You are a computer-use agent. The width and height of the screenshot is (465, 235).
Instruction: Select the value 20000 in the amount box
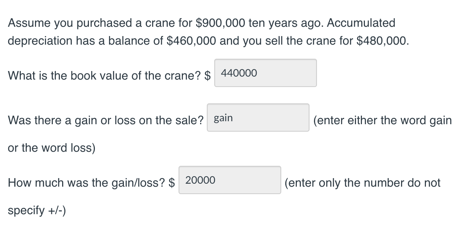[201, 181]
